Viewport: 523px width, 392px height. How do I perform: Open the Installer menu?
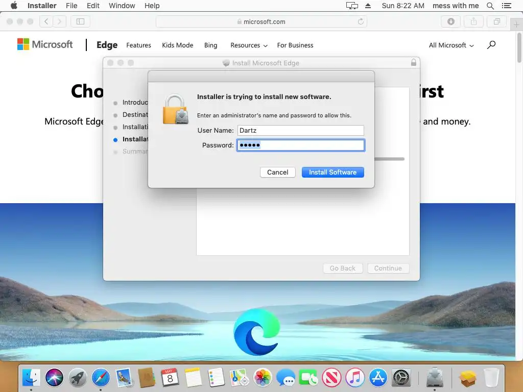coord(42,6)
